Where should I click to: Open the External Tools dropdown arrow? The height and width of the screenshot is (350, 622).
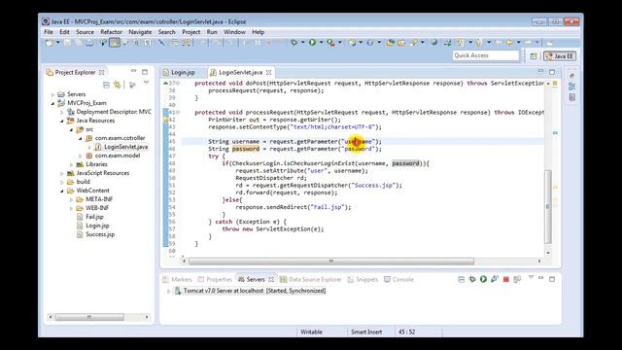click(x=340, y=43)
